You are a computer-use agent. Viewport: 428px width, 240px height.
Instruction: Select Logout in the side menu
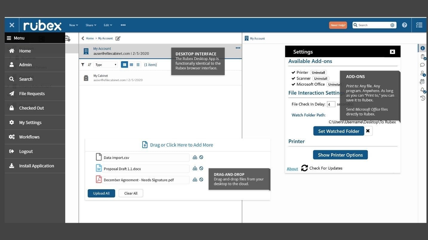click(x=35, y=151)
